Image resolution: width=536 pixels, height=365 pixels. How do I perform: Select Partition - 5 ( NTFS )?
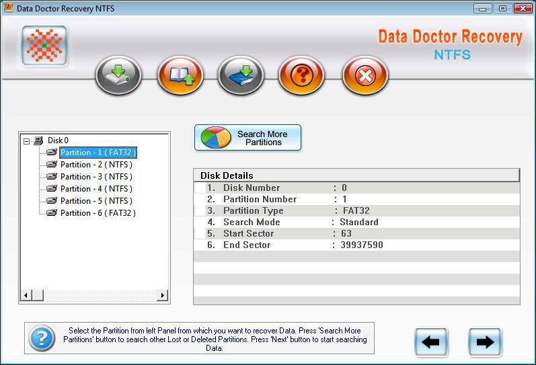(x=96, y=201)
